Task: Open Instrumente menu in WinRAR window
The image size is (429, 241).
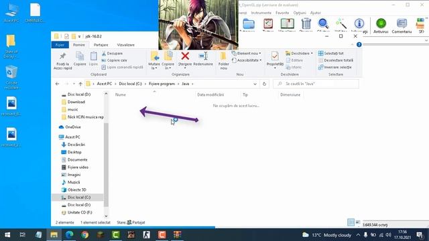Action: 261,13
